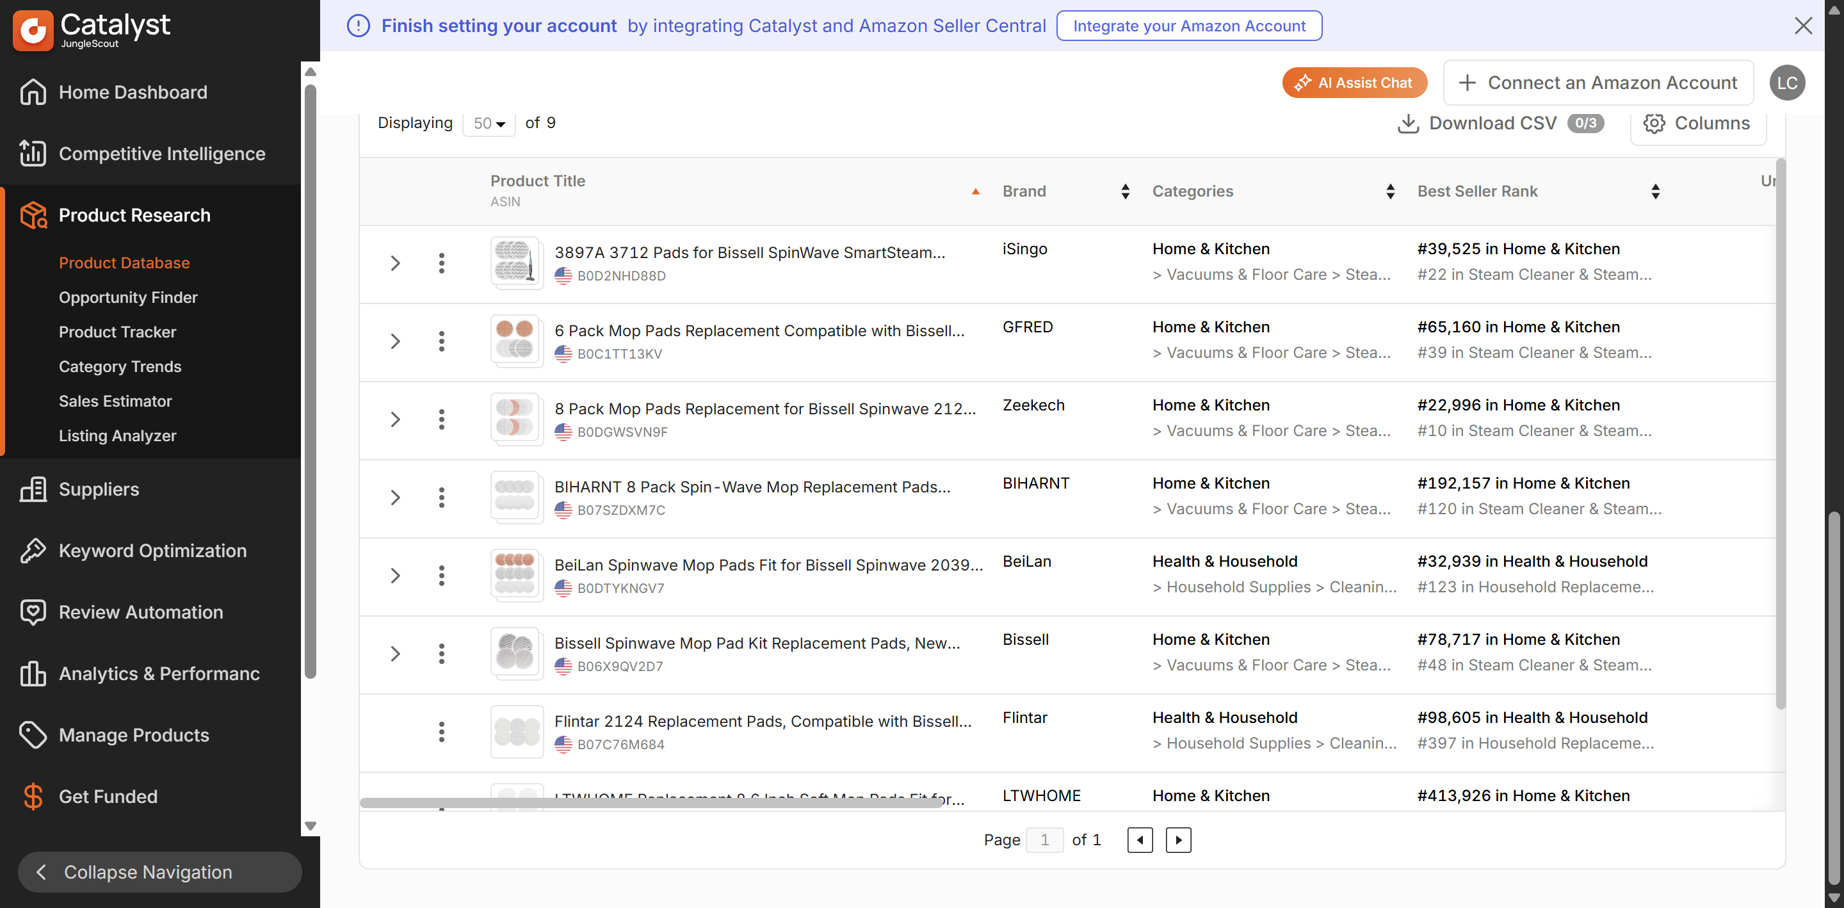The height and width of the screenshot is (908, 1844).
Task: Open Sales Estimator in the sidebar
Action: point(115,401)
